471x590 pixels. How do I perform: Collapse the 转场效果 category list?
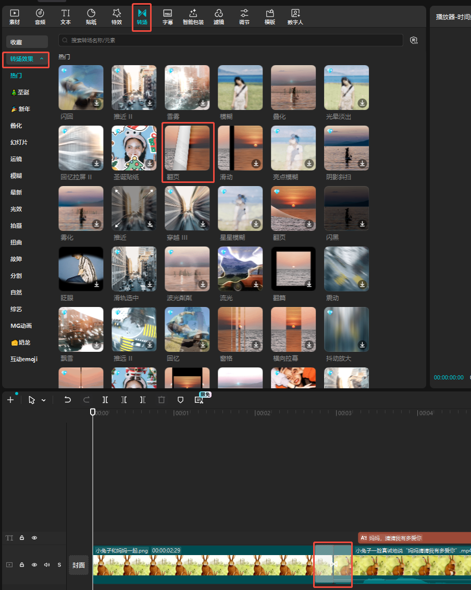pyautogui.click(x=42, y=59)
